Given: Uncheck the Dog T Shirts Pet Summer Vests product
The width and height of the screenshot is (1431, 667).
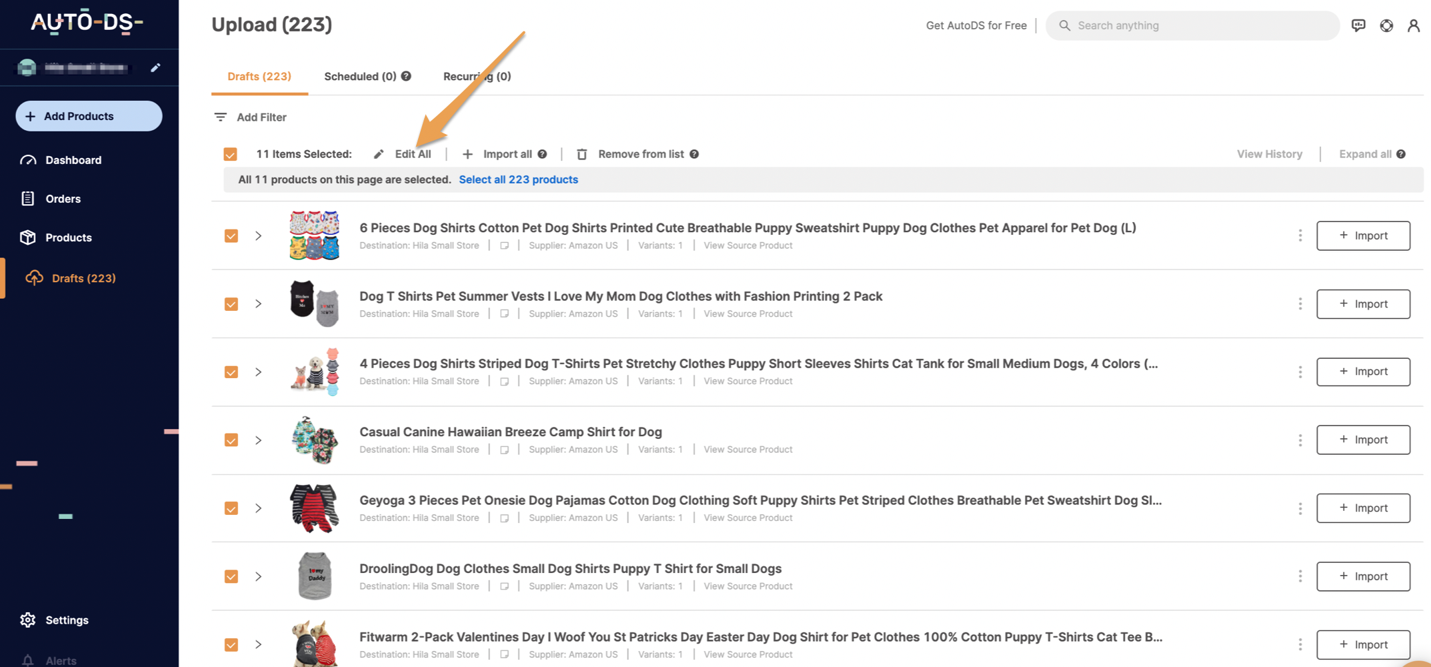Looking at the screenshot, I should (x=231, y=303).
